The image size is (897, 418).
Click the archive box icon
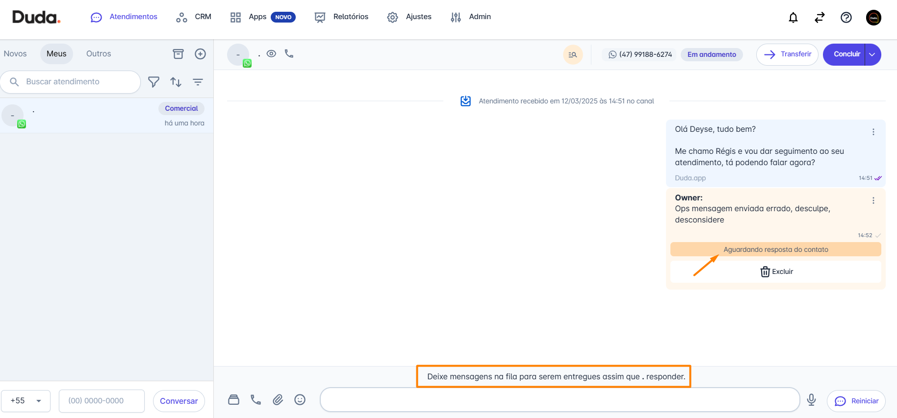point(178,54)
